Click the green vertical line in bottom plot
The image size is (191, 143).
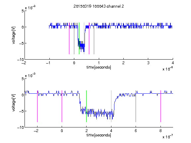pos(86,106)
